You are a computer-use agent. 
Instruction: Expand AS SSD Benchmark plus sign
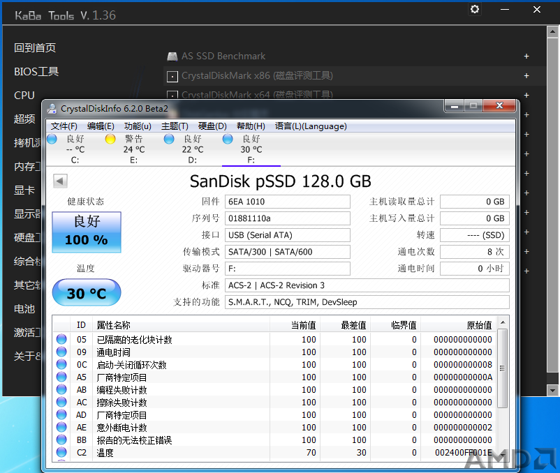(x=526, y=57)
